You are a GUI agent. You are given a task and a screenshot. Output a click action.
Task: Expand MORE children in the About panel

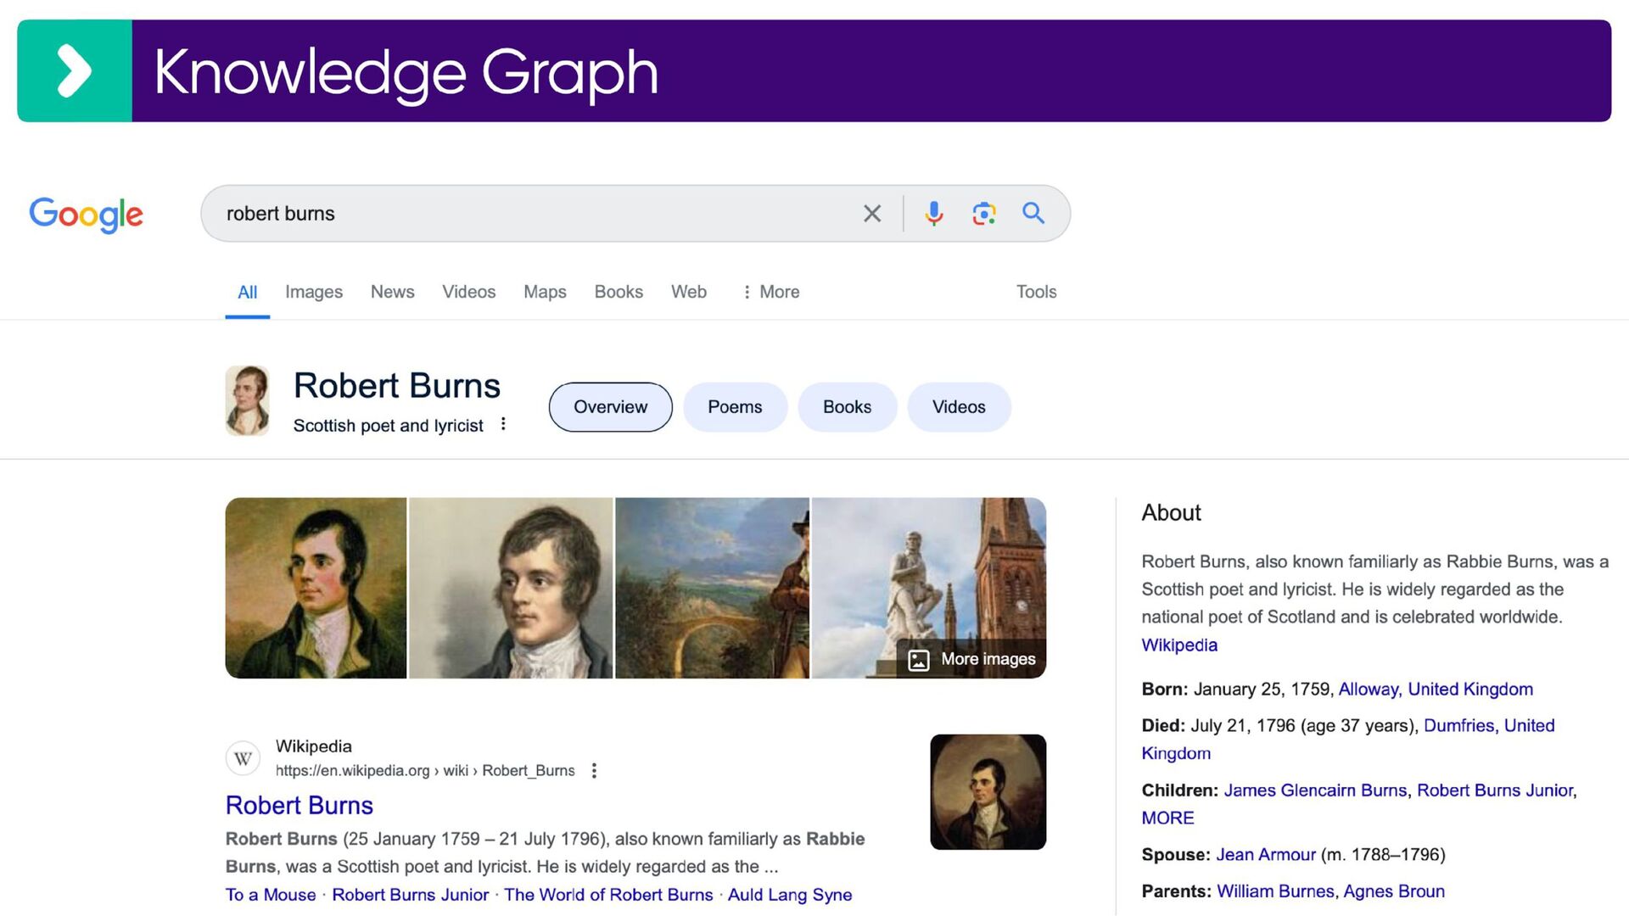coord(1167,818)
